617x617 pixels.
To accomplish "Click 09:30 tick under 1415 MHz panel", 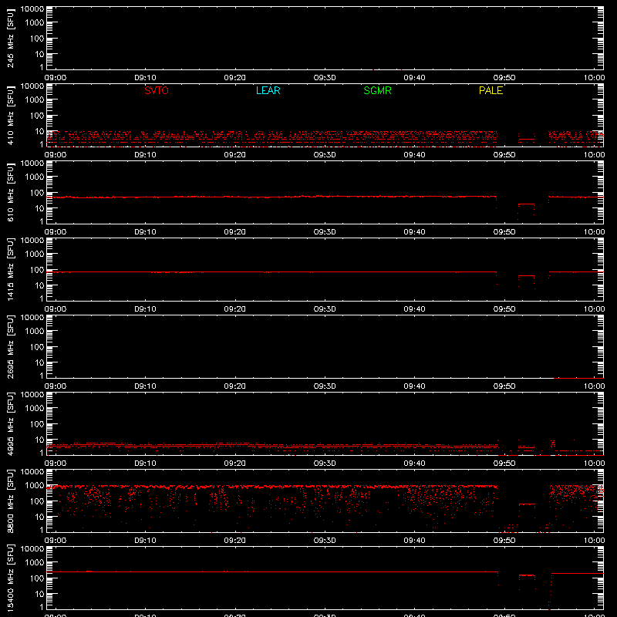I will click(325, 309).
